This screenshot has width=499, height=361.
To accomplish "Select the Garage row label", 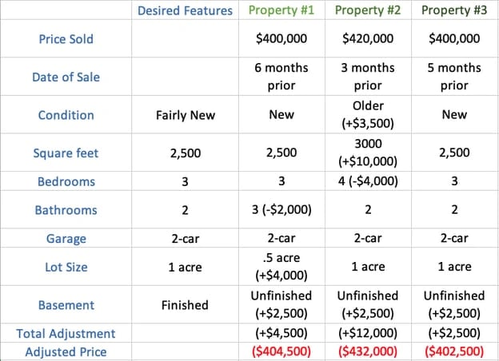I will pos(66,239).
